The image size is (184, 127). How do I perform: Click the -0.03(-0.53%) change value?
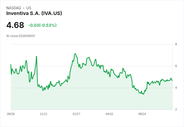[x=42, y=25]
